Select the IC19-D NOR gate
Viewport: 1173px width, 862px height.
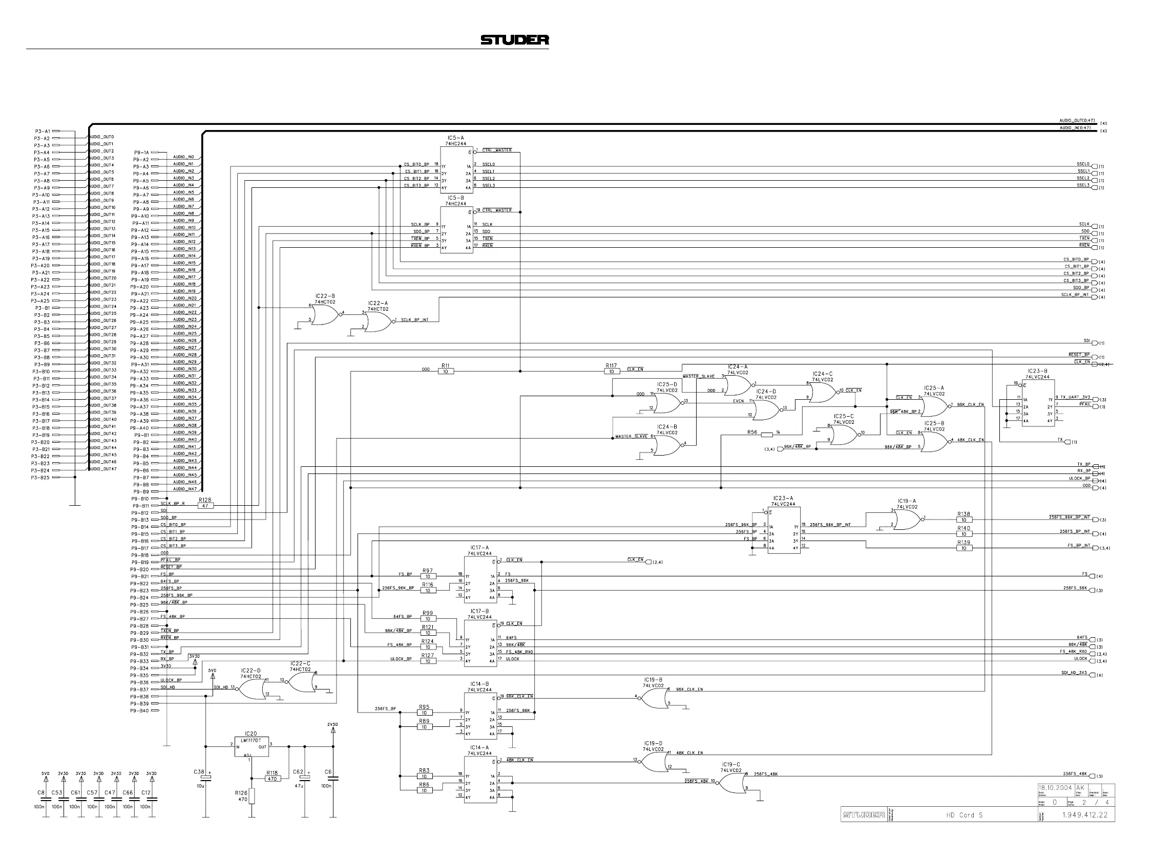click(x=654, y=761)
